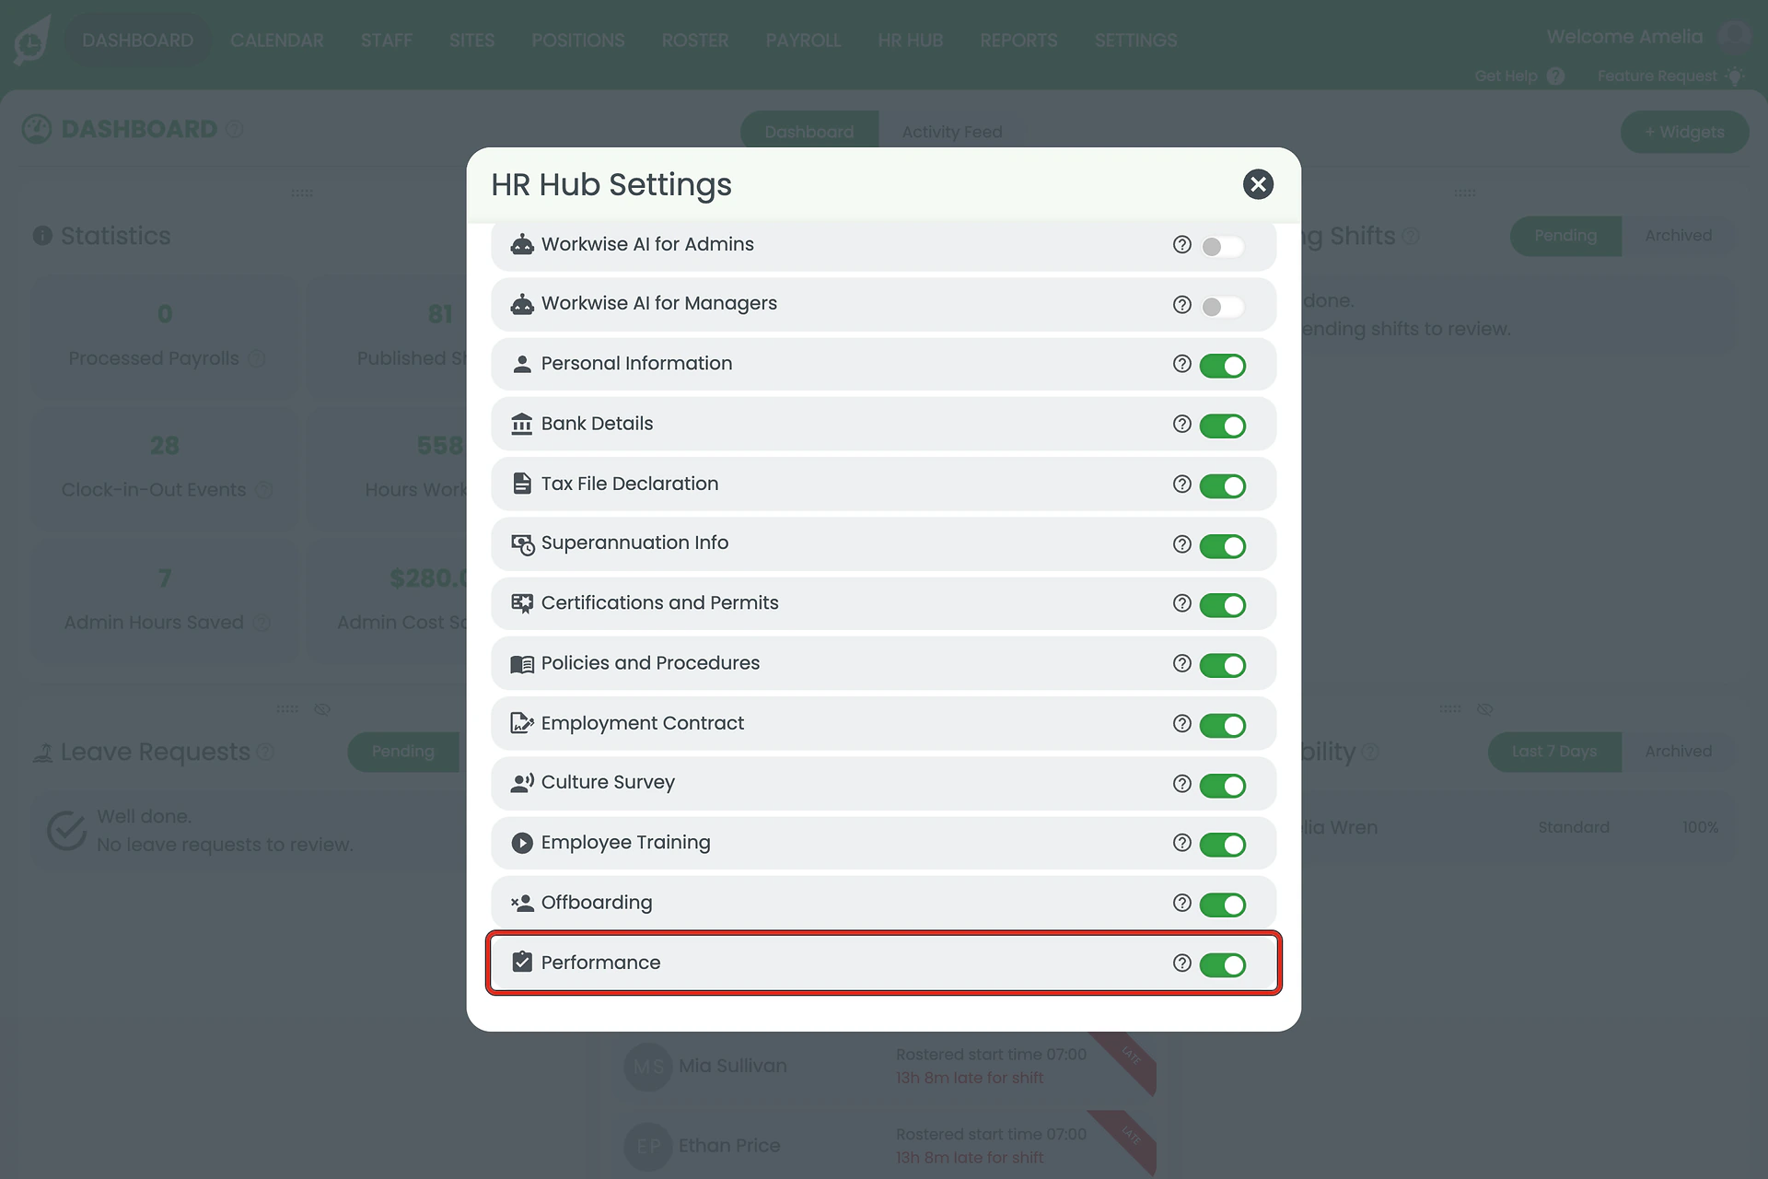Viewport: 1768px width, 1179px height.
Task: Open the Get Help link
Action: [x=1519, y=76]
